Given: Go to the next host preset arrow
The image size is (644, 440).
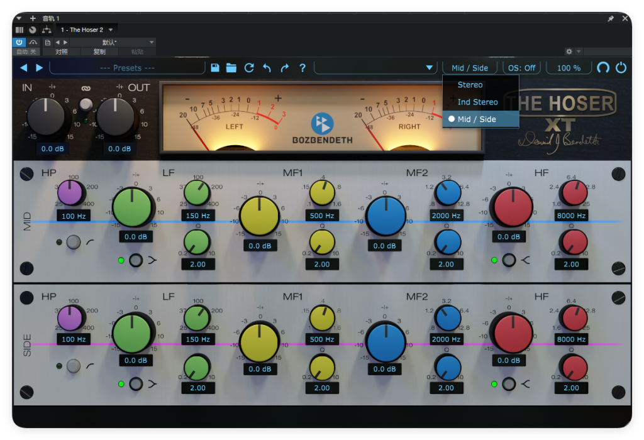Looking at the screenshot, I should (65, 42).
